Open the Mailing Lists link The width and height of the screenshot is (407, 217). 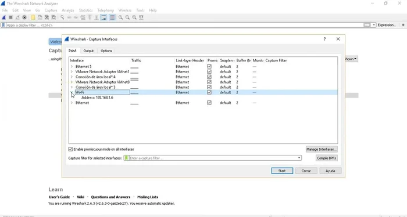click(x=148, y=197)
